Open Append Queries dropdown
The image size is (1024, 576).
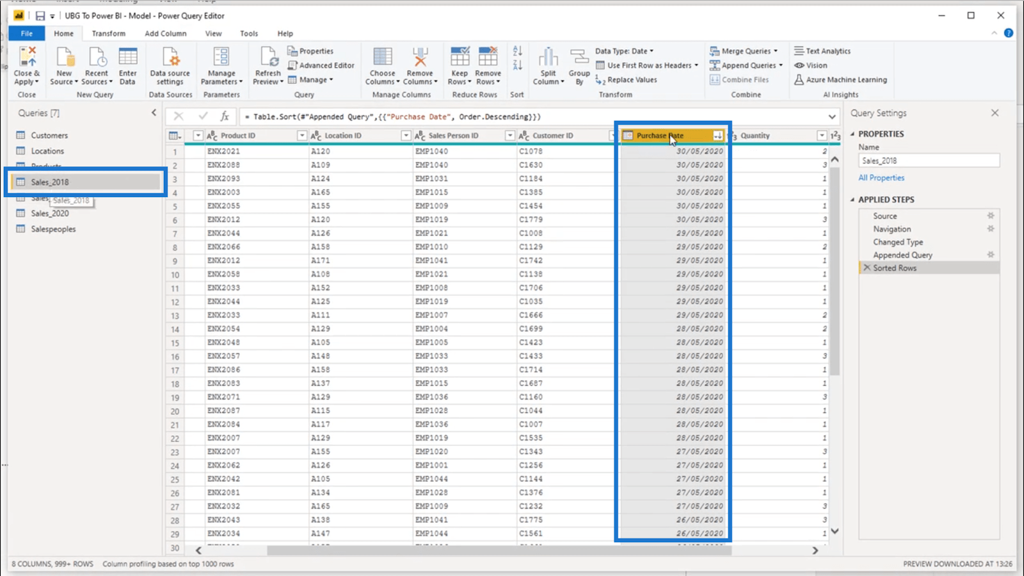pos(746,65)
